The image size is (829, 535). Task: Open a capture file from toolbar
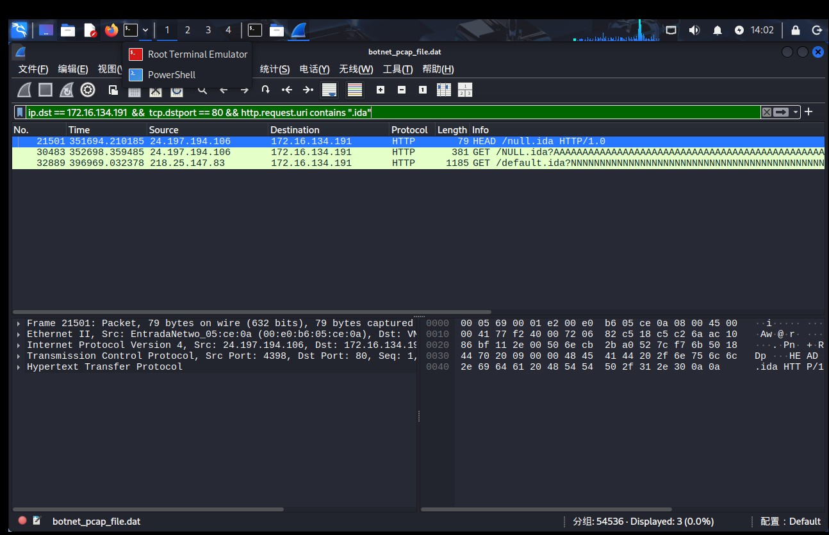point(113,90)
